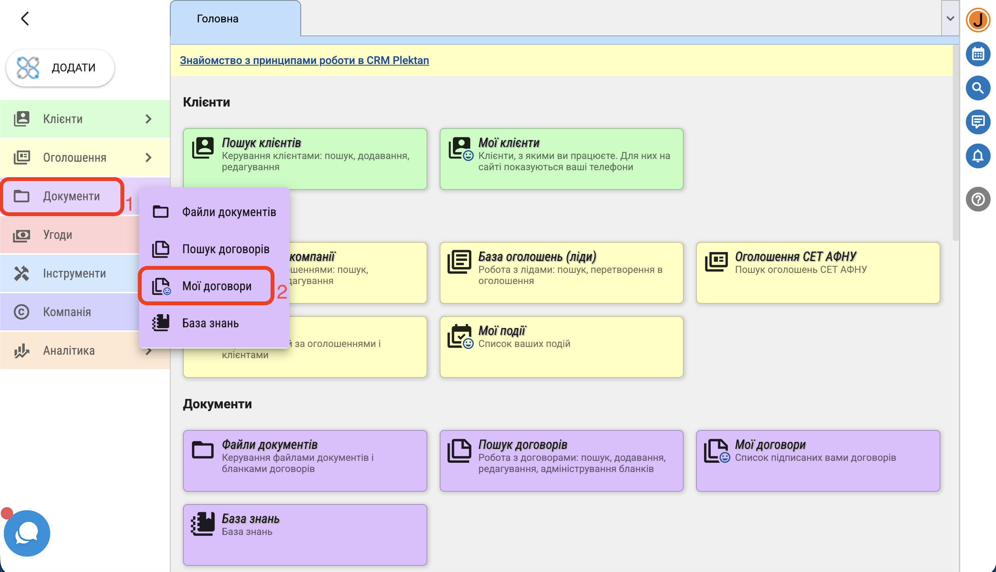Click the gray help question mark icon
The height and width of the screenshot is (572, 996).
coord(977,199)
